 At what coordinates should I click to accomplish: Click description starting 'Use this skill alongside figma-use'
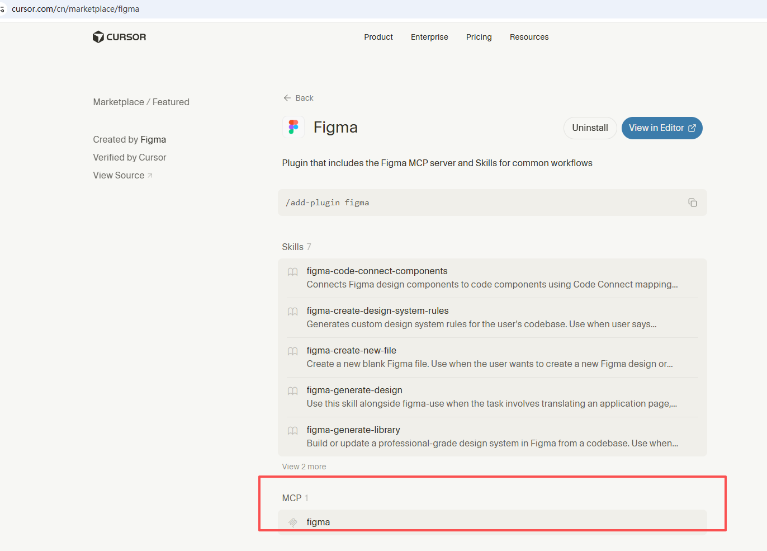pos(491,403)
